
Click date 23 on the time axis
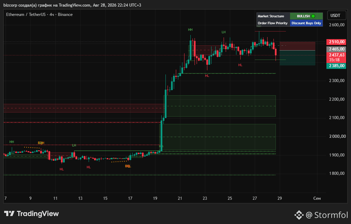pyautogui.click(x=205, y=198)
